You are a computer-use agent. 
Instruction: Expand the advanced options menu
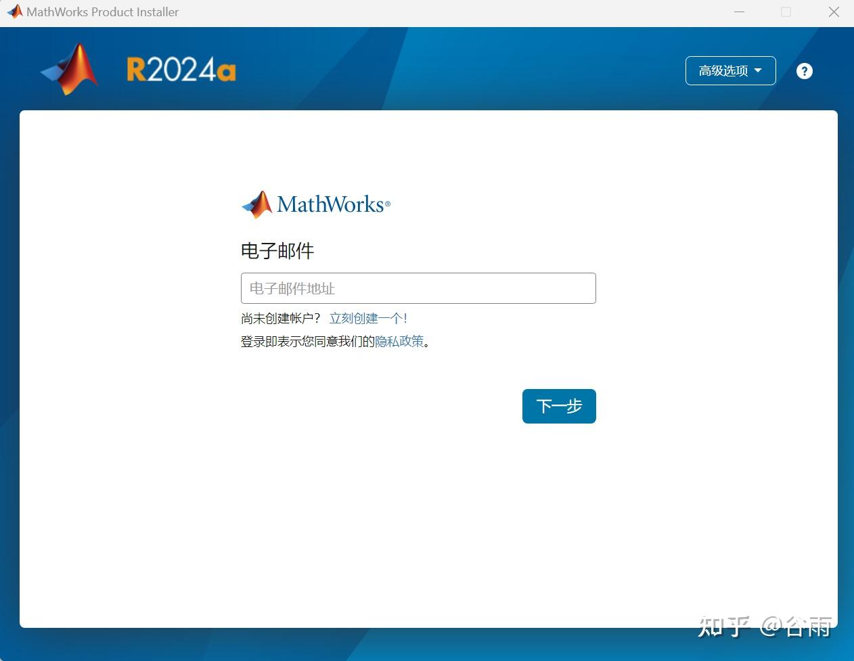coord(730,70)
